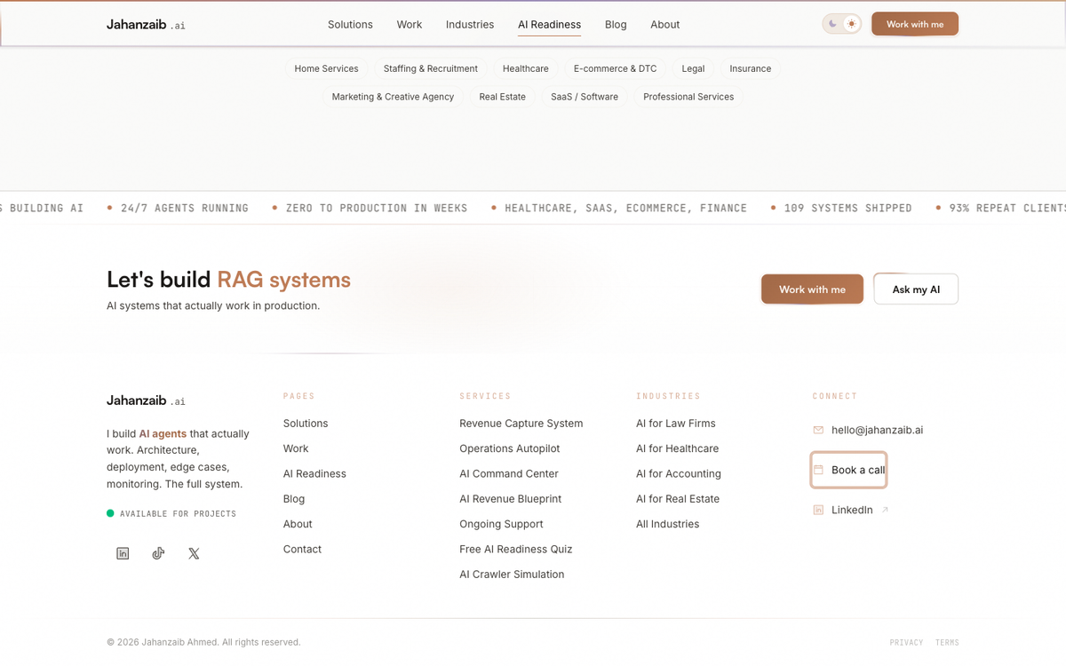
Task: Open AI Crawler Simulation link
Action: click(512, 575)
